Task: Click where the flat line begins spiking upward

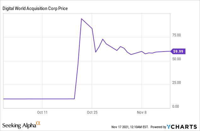Action: tap(74, 99)
